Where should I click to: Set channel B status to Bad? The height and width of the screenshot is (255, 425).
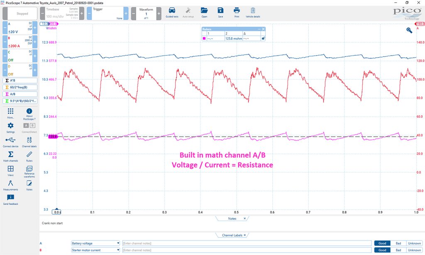coord(398,250)
